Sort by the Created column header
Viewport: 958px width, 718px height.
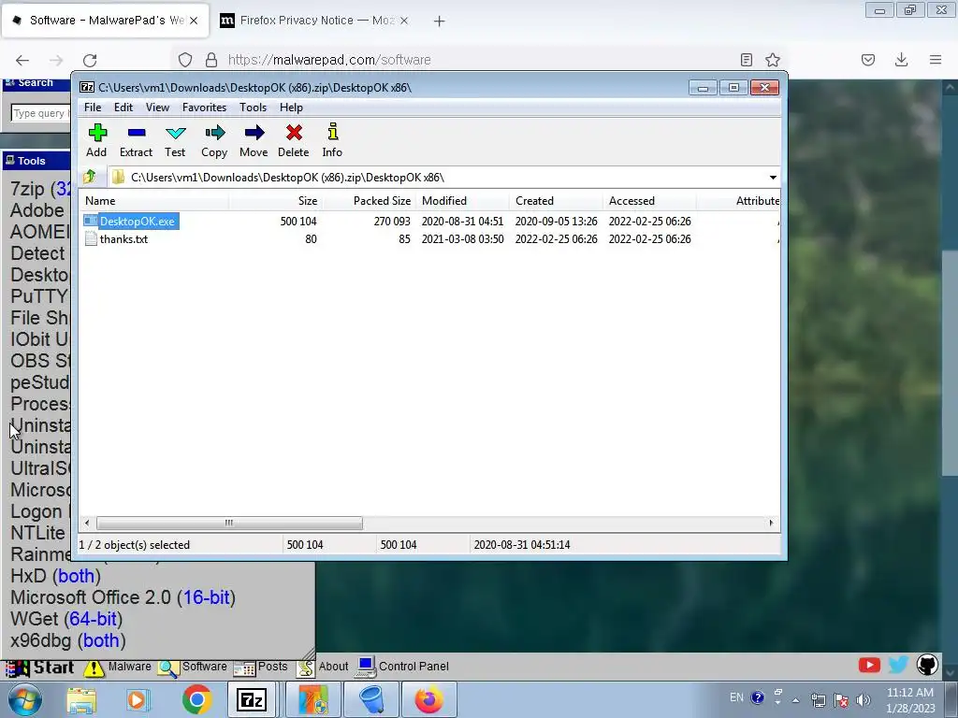(556, 201)
